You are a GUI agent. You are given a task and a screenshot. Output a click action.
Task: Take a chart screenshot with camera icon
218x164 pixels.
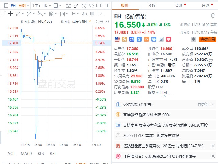68,6
